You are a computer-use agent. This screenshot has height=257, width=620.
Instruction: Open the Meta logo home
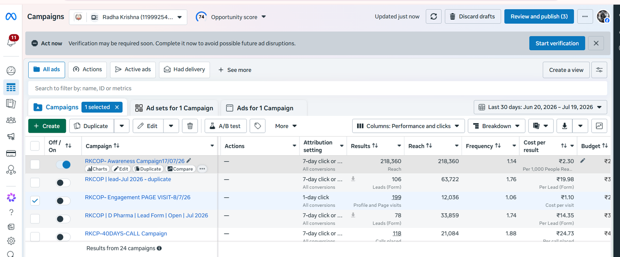click(x=11, y=17)
